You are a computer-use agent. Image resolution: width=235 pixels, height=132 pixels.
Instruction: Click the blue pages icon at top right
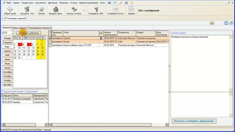[x=225, y=23]
